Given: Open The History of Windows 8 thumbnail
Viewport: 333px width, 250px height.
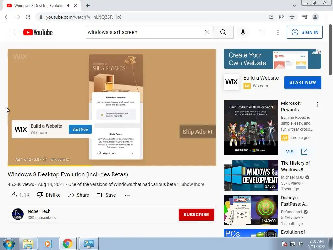Looking at the screenshot, I should (x=251, y=175).
